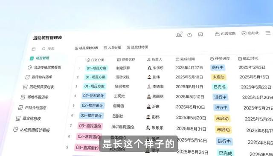Open 01-项目方案 tag in 制定预算 row

(x=96, y=68)
